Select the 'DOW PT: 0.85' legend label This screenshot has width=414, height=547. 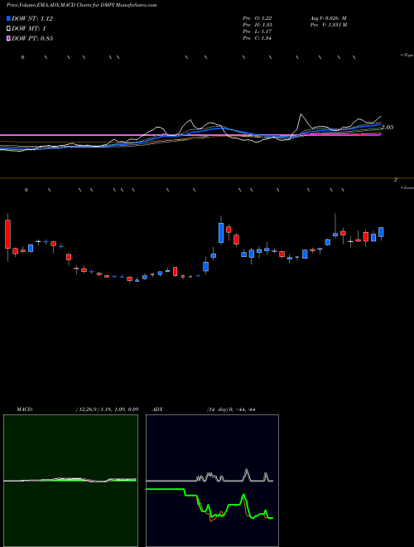click(32, 38)
